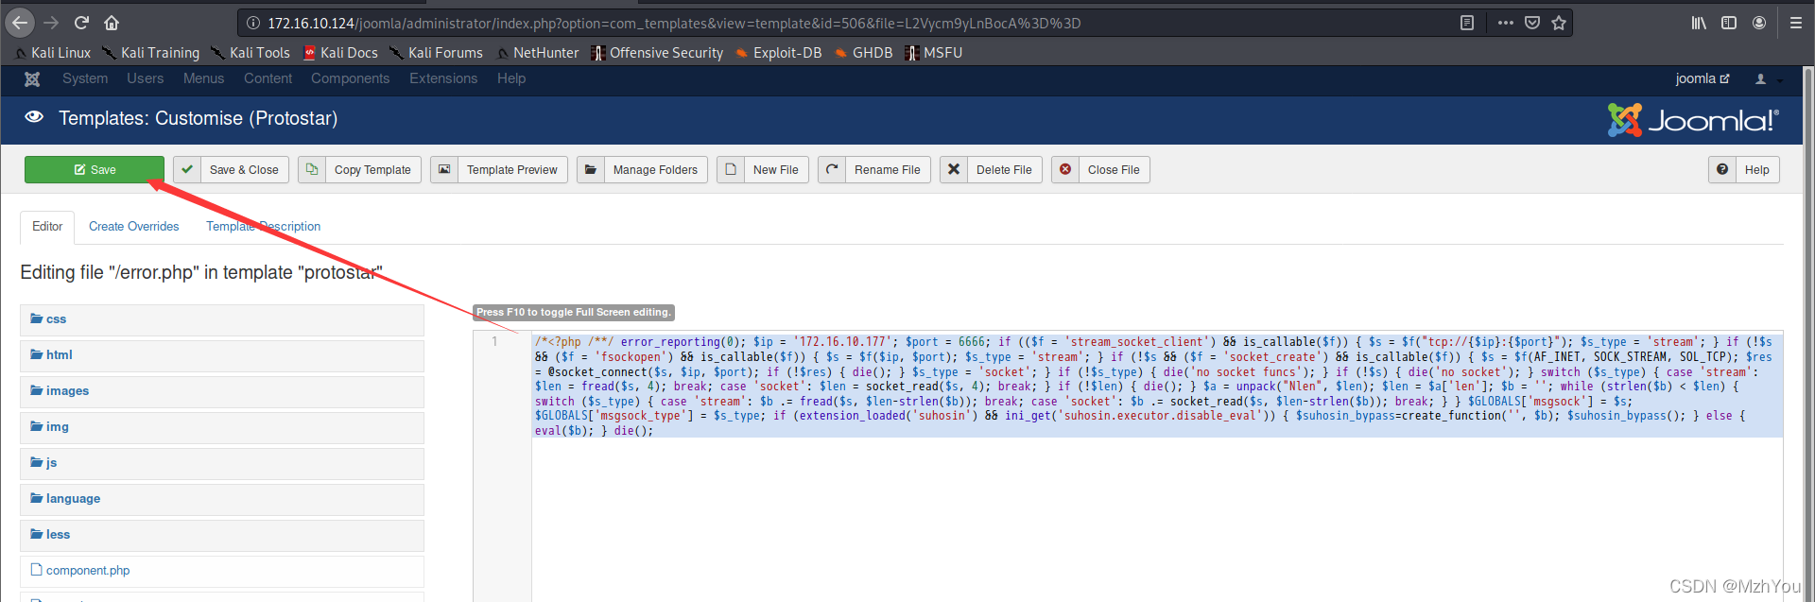Viewport: 1815px width, 602px height.
Task: Open the Kali Linux bookmark
Action: pyautogui.click(x=53, y=53)
